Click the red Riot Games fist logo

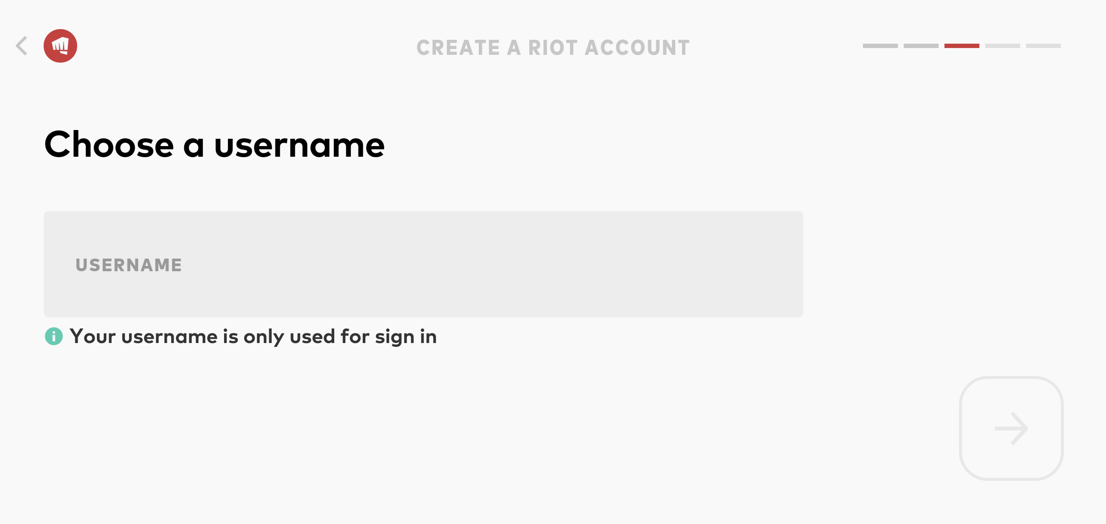[61, 46]
